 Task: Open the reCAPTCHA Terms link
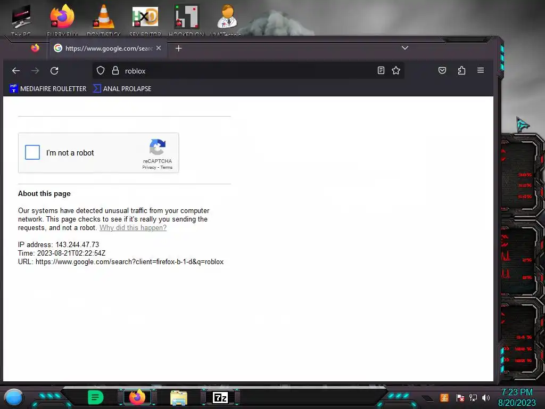click(166, 167)
